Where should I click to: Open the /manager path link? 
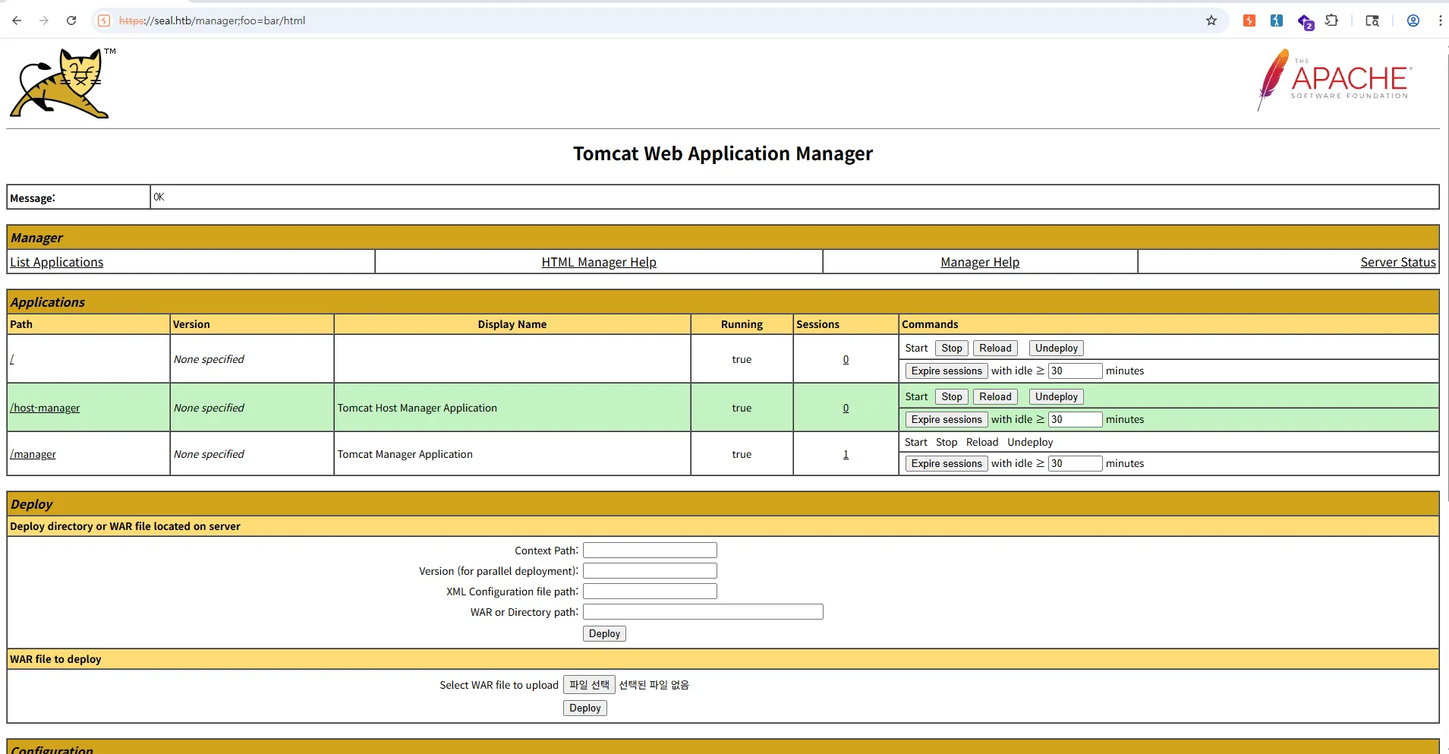(x=33, y=454)
